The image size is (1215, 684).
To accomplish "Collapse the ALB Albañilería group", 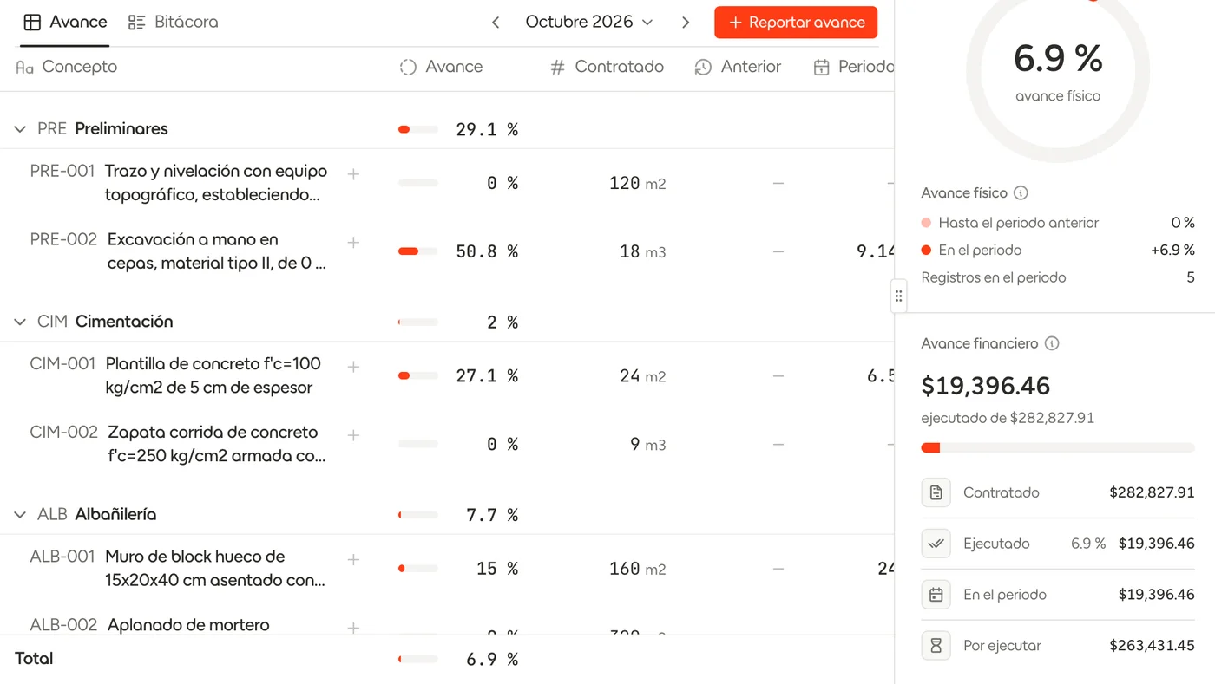I will tap(20, 514).
